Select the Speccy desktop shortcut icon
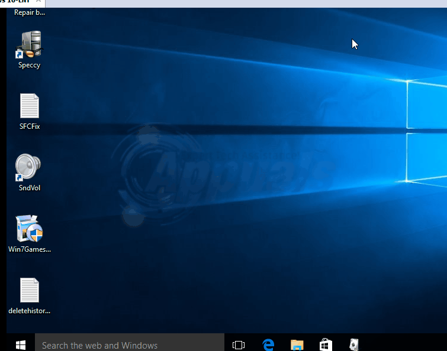The width and height of the screenshot is (447, 351). 29,45
